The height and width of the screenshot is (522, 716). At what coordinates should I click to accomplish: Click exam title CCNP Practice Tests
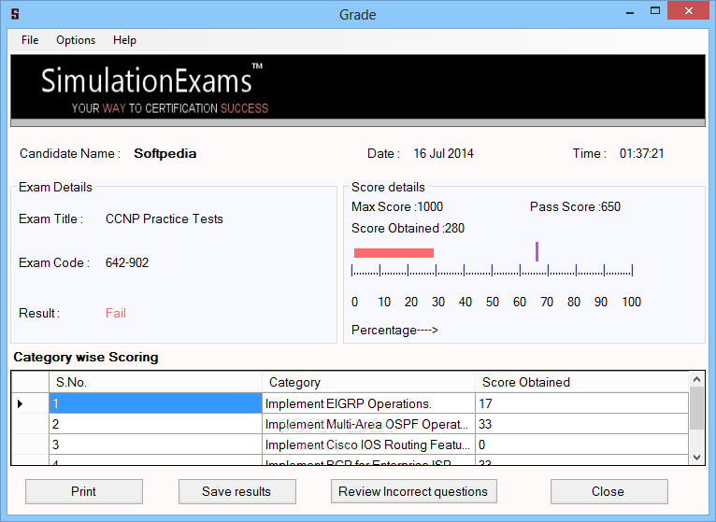pos(164,219)
